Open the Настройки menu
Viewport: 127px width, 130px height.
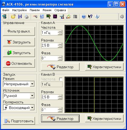[x=19, y=10]
